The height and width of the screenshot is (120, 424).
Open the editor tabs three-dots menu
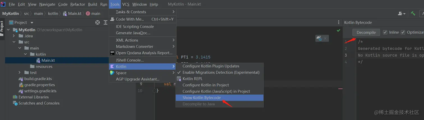pos(339,23)
